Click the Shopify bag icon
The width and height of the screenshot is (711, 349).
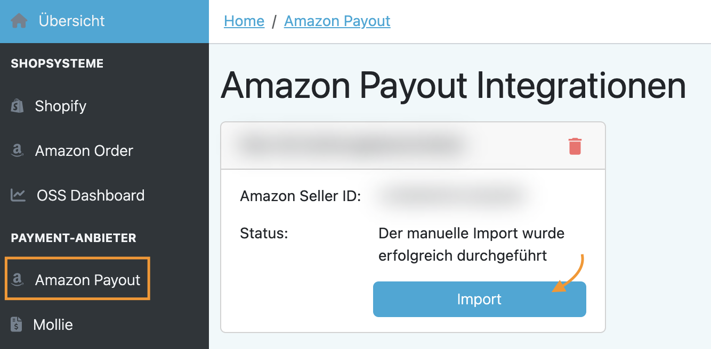(18, 106)
